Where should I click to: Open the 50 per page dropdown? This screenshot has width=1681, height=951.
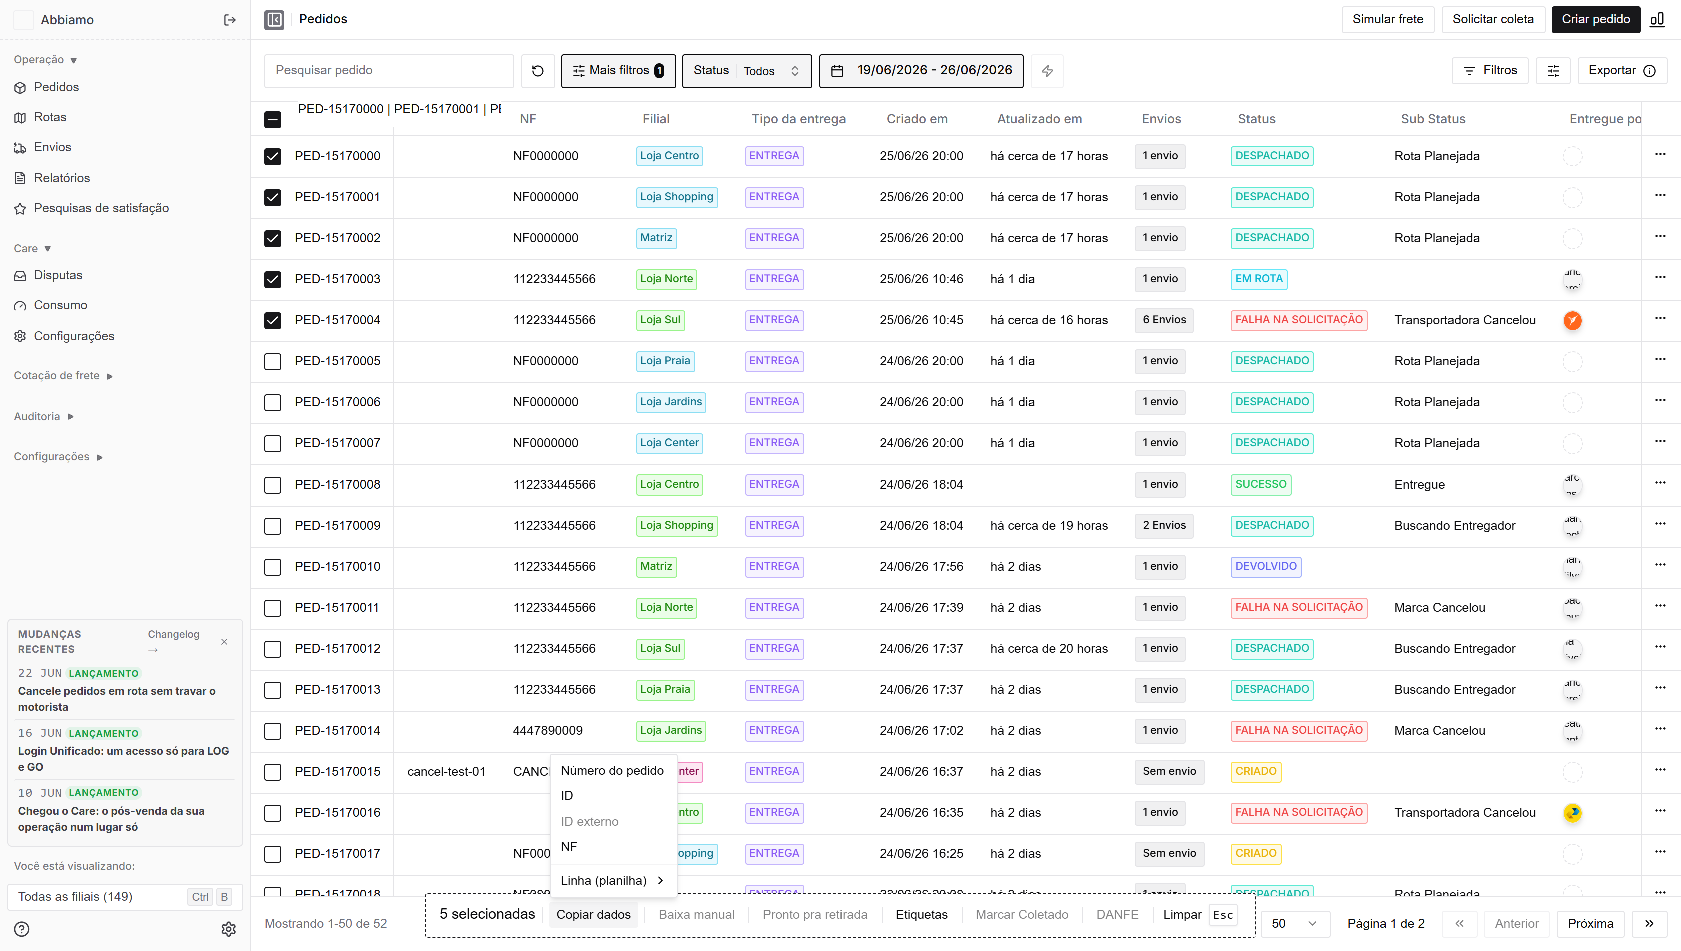point(1295,924)
